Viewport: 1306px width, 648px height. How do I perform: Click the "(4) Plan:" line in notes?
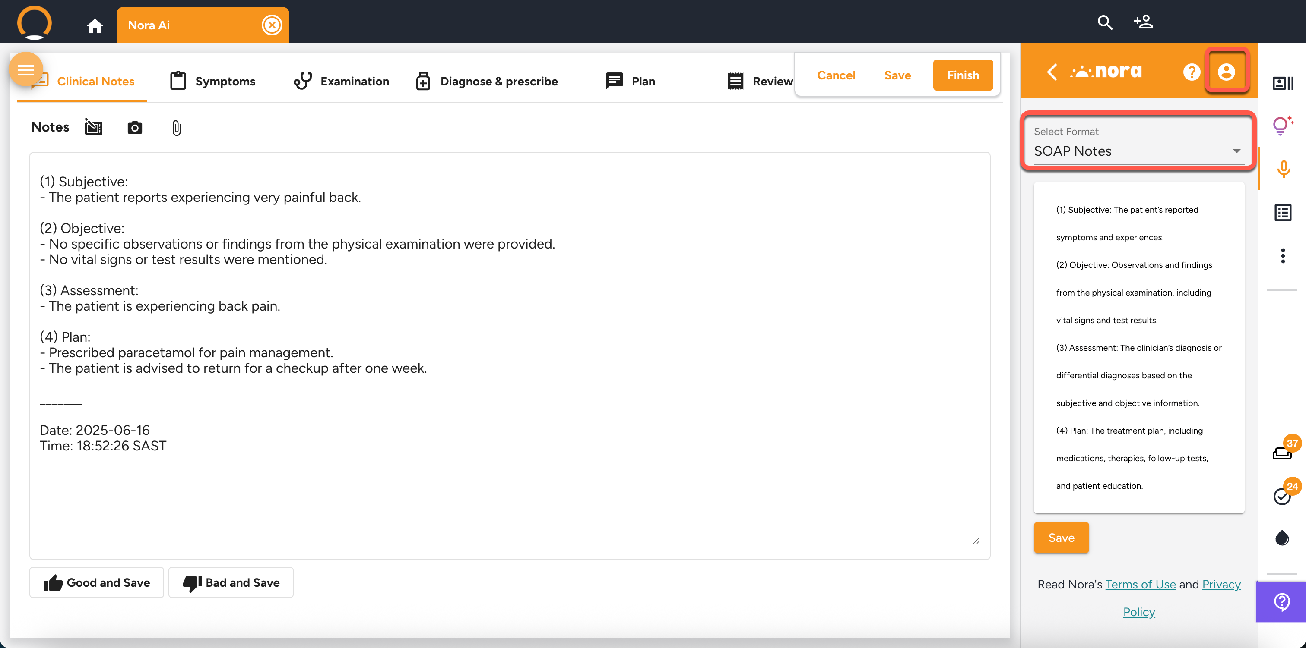click(x=65, y=337)
